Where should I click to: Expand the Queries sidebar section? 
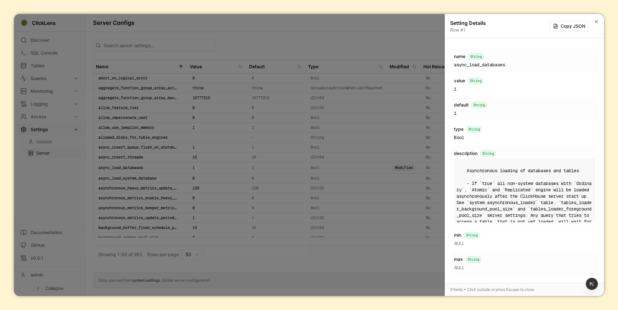pos(76,78)
